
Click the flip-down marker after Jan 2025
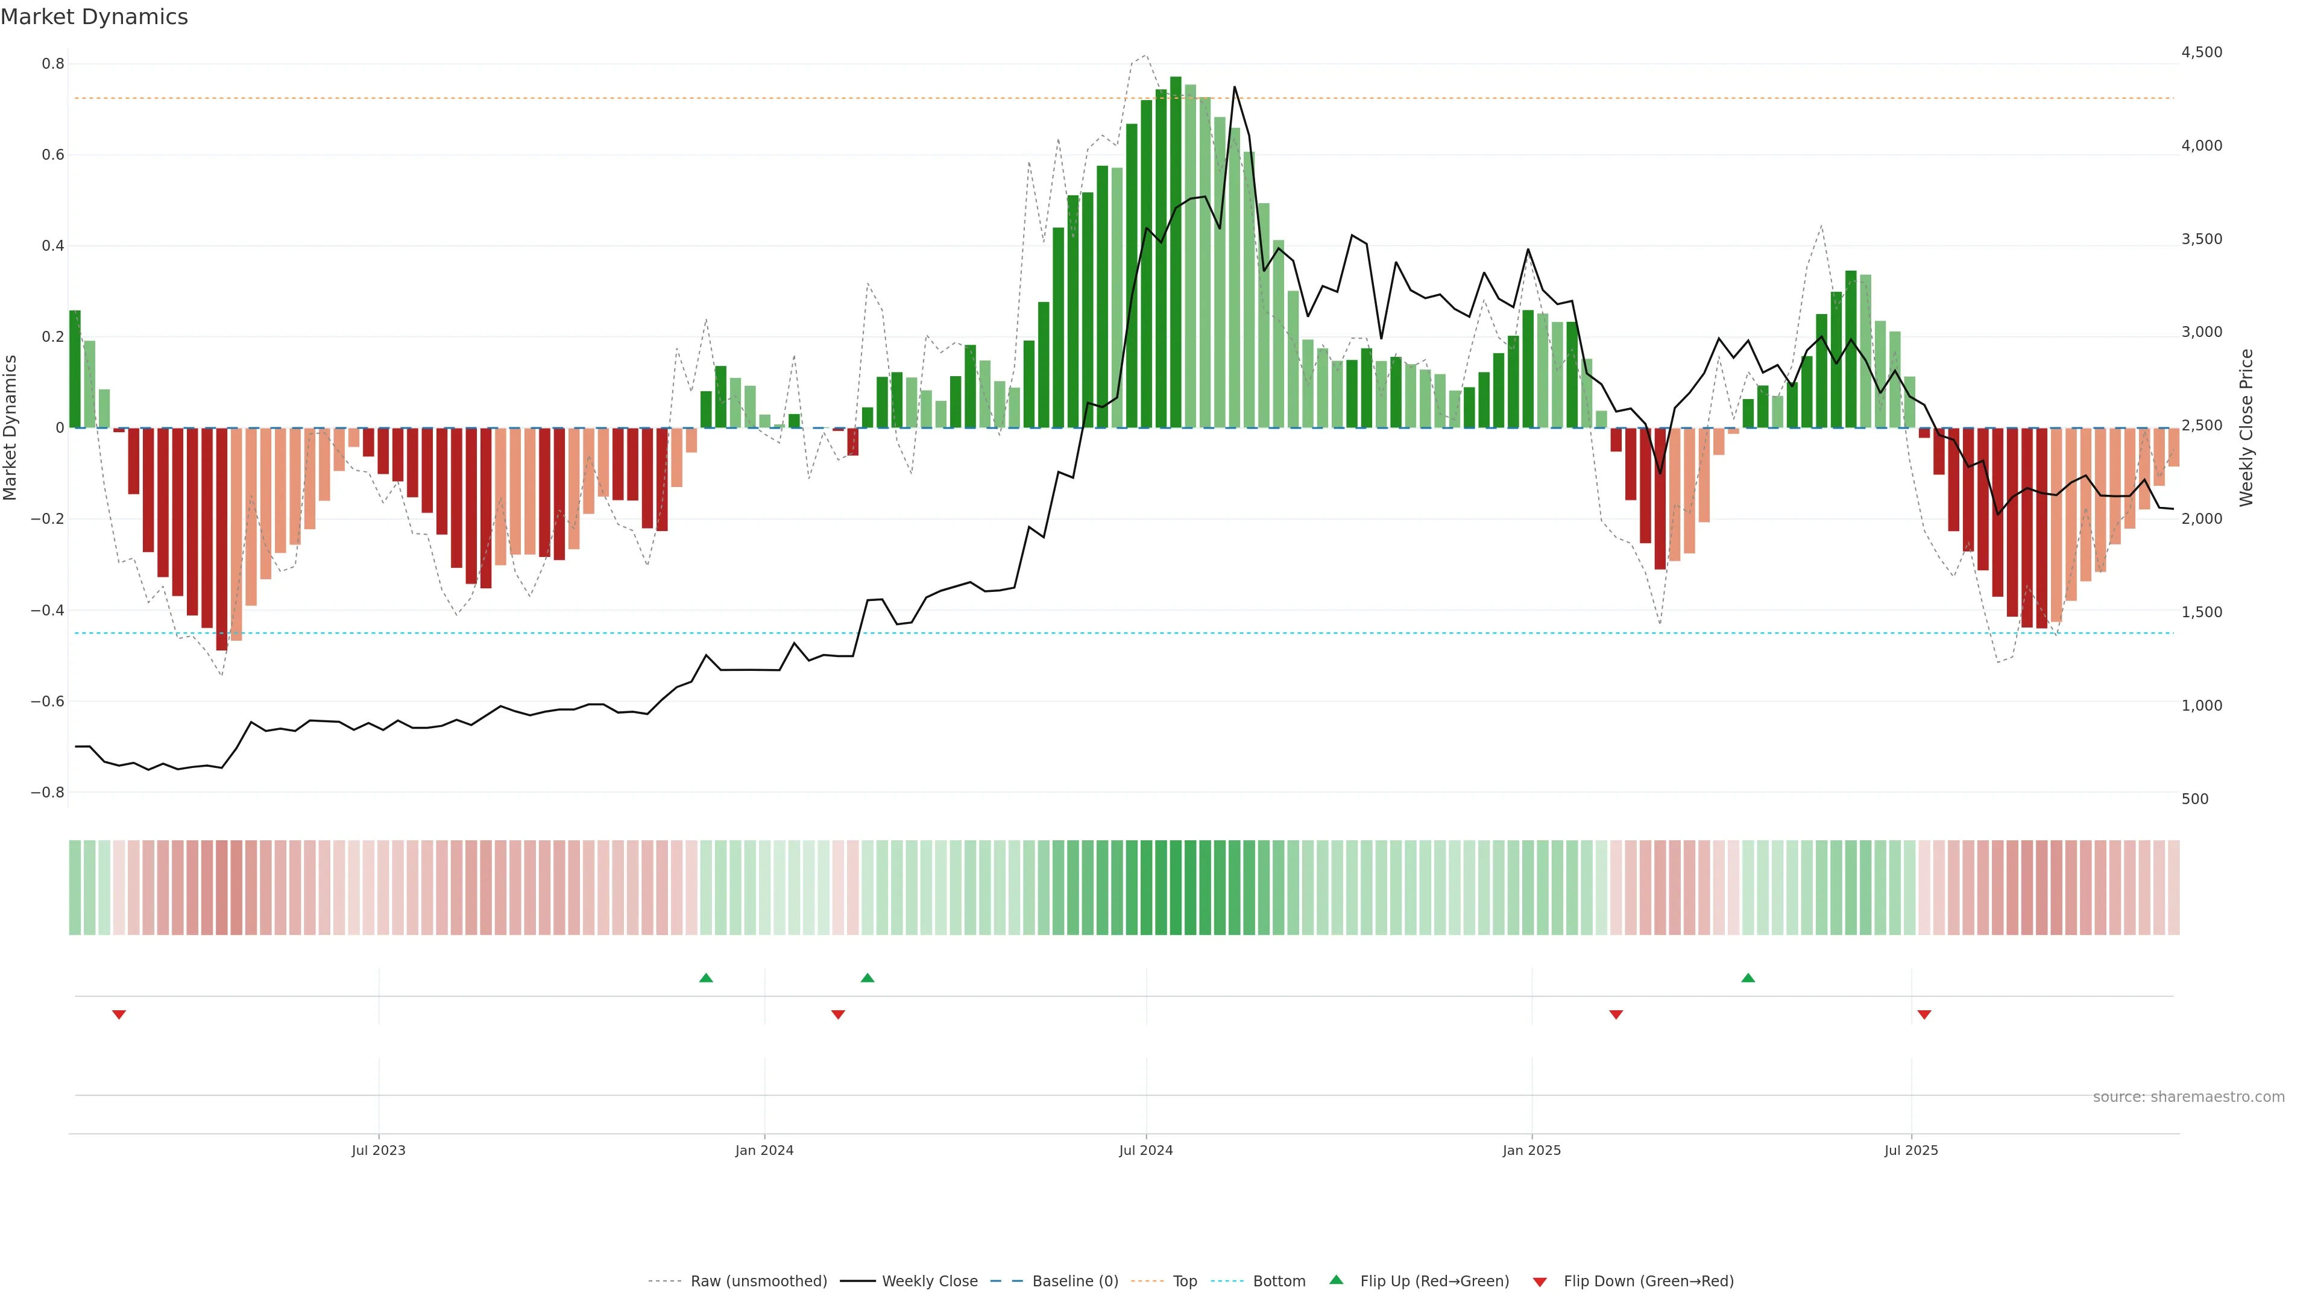tap(1616, 1014)
